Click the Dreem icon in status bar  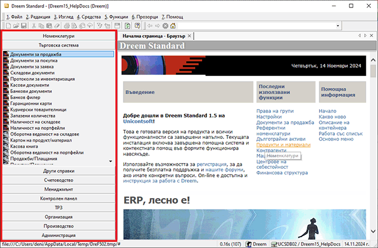pyautogui.click(x=249, y=244)
